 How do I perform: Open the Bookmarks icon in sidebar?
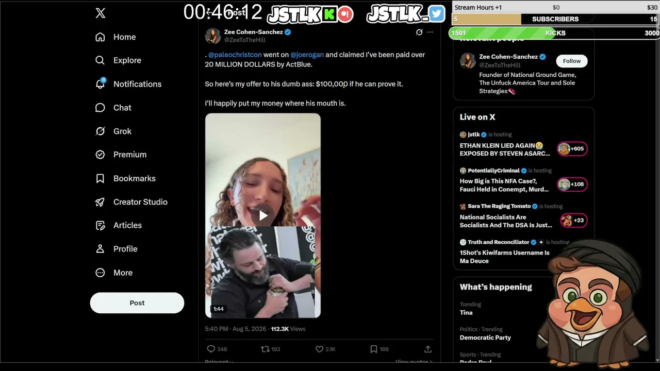(100, 178)
